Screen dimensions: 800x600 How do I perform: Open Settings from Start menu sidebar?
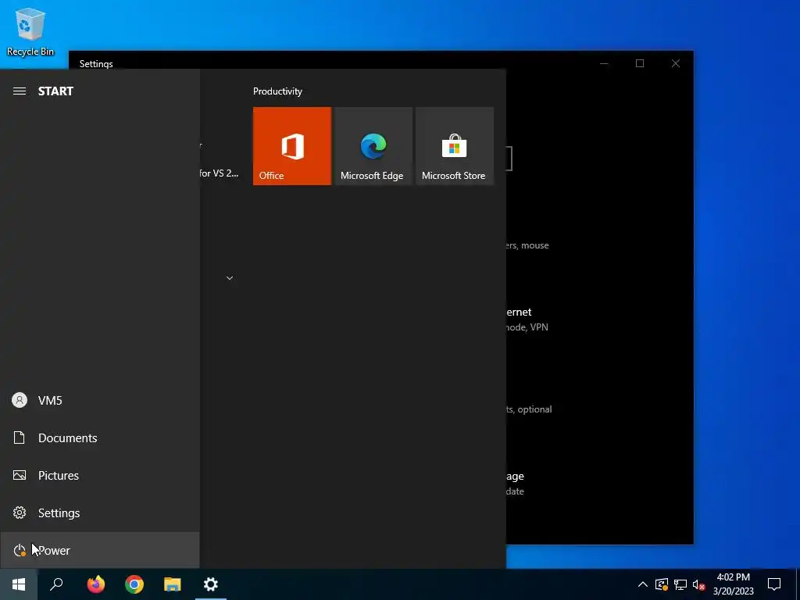pos(99,512)
